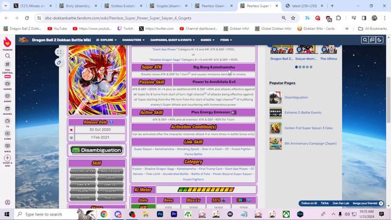The height and width of the screenshot is (220, 391).
Task: Click the Disambiguation banner button
Action: click(97, 150)
